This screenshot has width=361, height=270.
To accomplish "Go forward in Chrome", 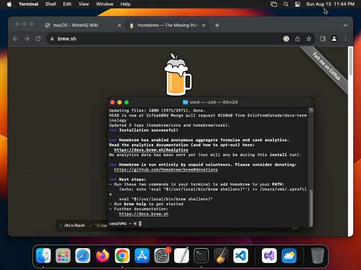I will (27, 39).
